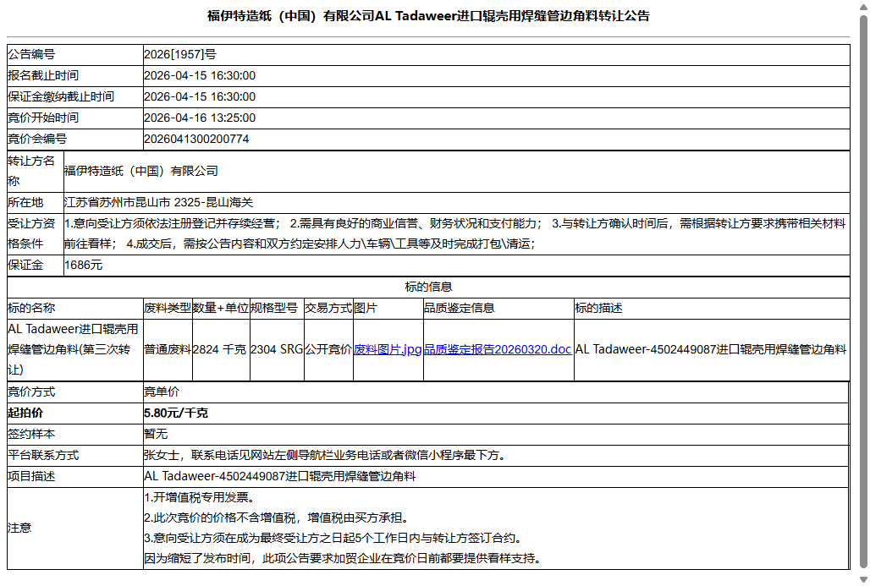The width and height of the screenshot is (870, 586).
Task: Click the final note beginning 因为缩短了发布时间
Action: [343, 558]
